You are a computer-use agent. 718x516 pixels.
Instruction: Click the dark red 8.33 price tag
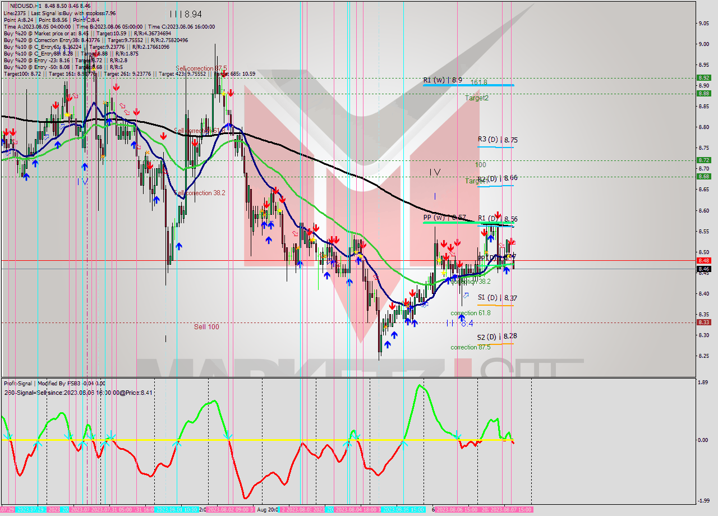coord(703,322)
